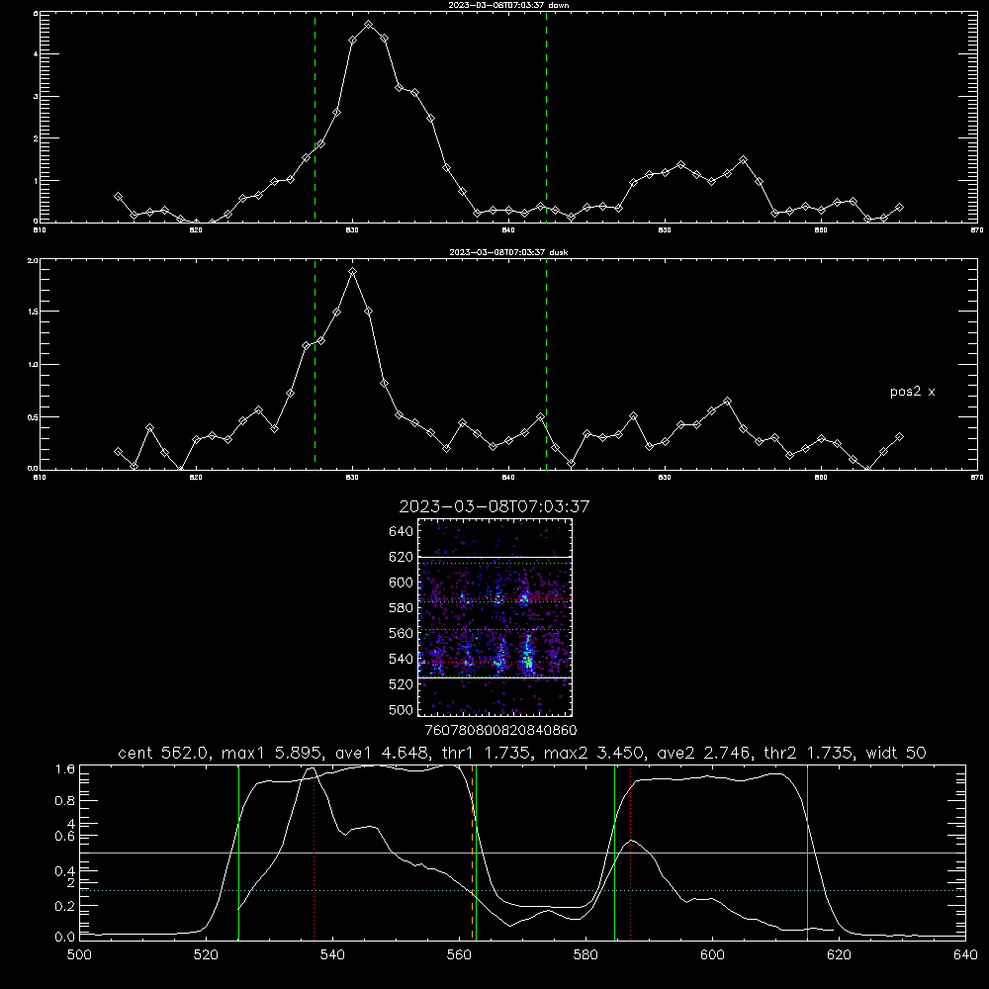This screenshot has height=989, width=989.
Task: Select the 'cent 562.0, max1 5.895' statistics line
Action: click(521, 753)
